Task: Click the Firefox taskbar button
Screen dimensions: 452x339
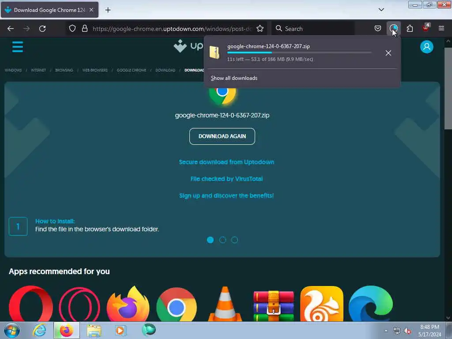Action: 67,330
